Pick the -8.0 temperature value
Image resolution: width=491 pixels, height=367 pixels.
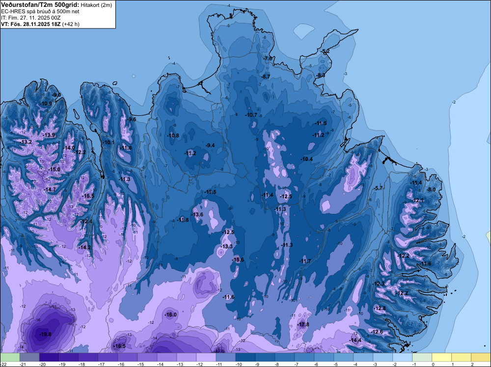(x=432, y=189)
